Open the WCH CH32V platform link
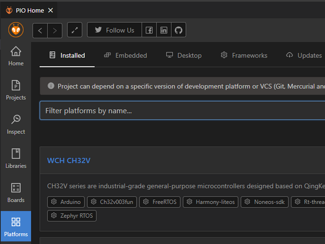This screenshot has width=325, height=244. [x=69, y=161]
